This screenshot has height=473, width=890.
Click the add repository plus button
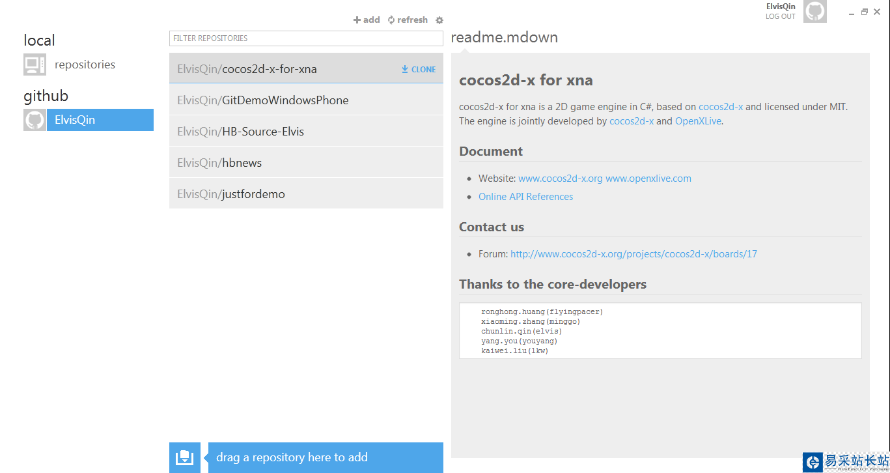367,20
